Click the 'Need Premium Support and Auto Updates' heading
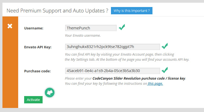Viewport: 204px width, 112px height. pyautogui.click(x=57, y=11)
